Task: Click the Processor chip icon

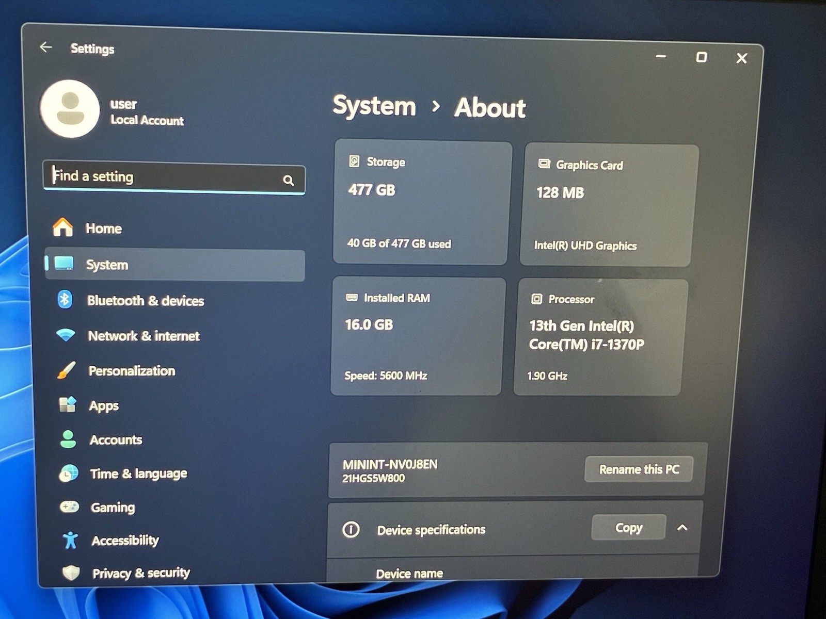Action: [x=537, y=299]
